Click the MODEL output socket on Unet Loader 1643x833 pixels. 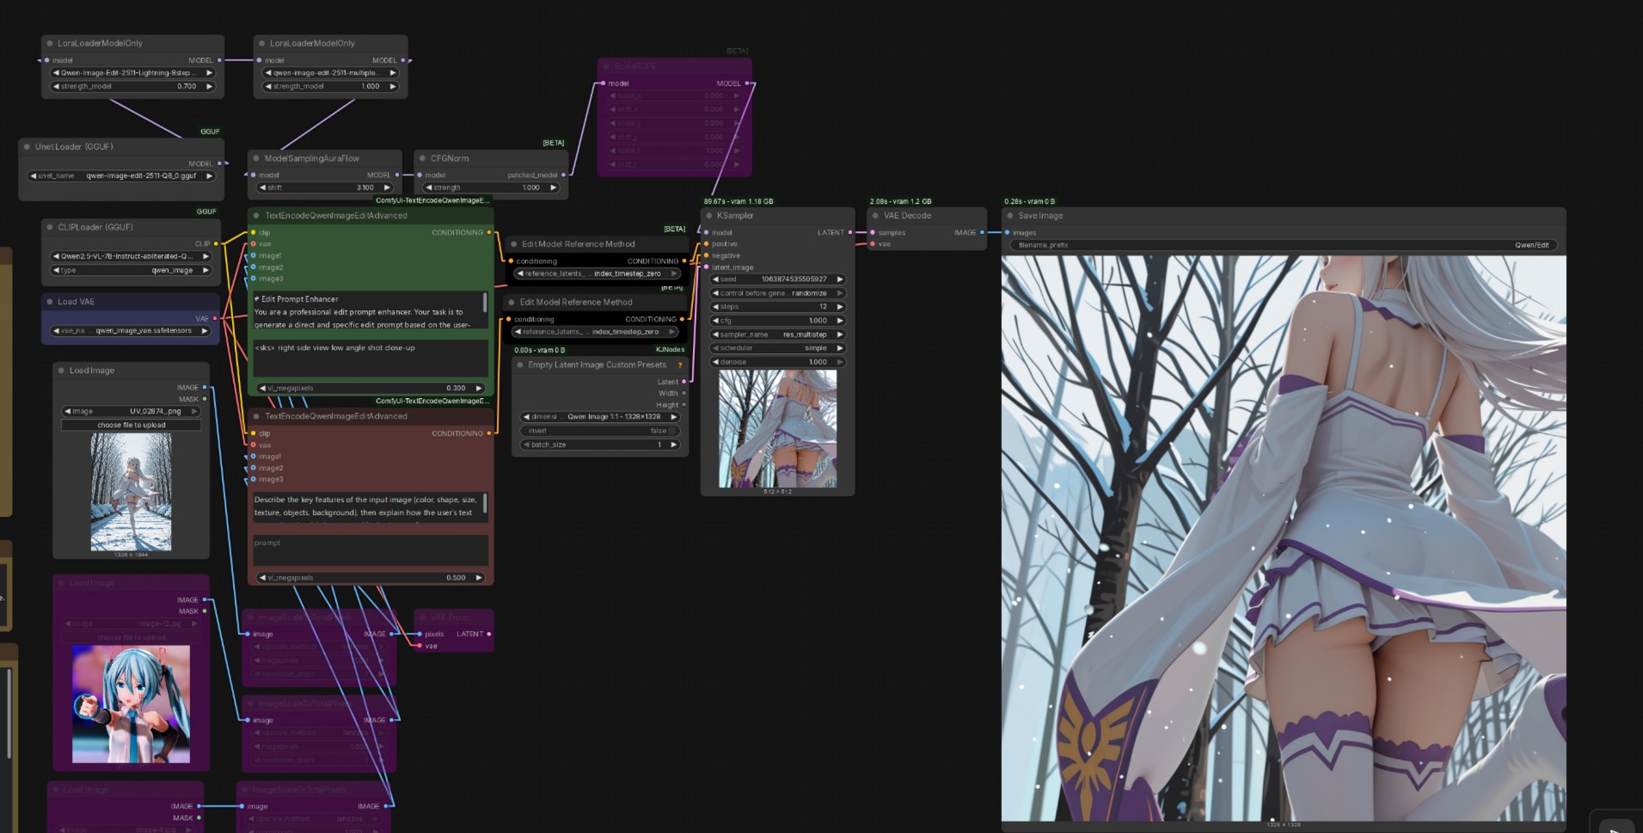[220, 163]
